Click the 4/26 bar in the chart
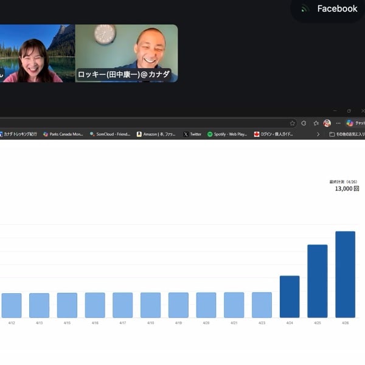 pyautogui.click(x=345, y=274)
